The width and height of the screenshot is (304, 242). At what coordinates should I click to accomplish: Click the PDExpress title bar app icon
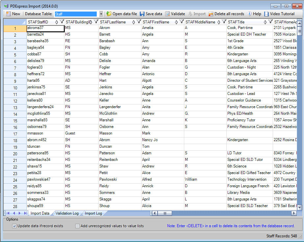[x=6, y=6]
